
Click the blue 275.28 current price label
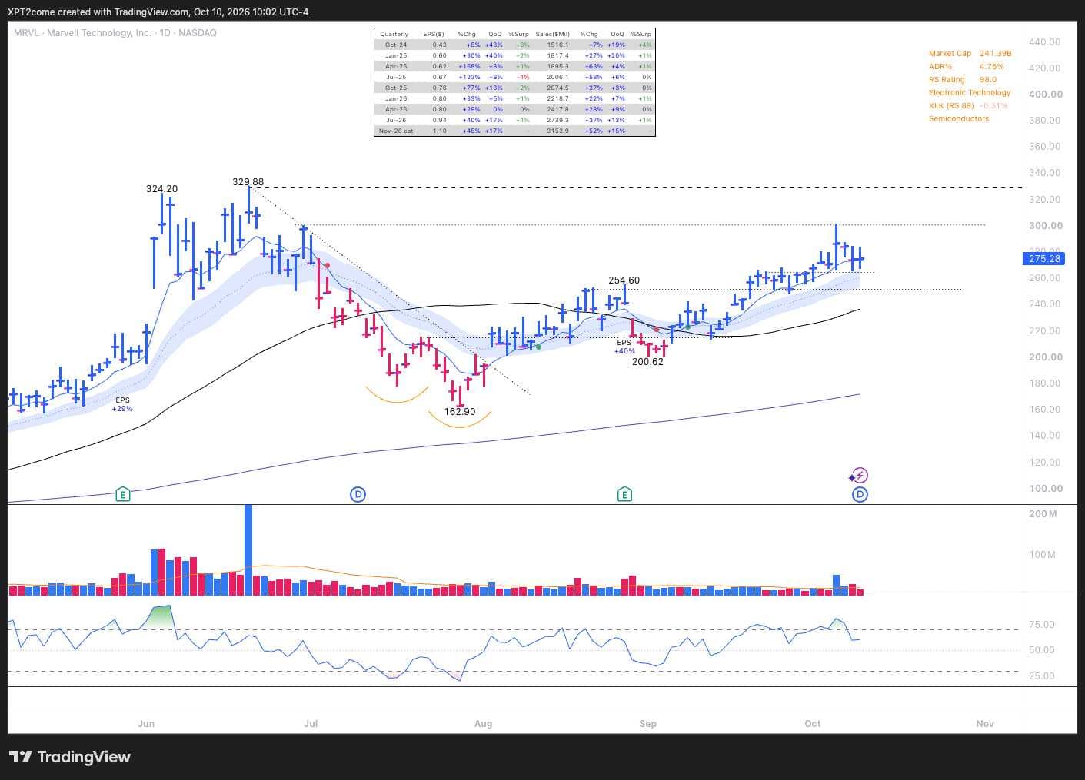pos(1045,259)
